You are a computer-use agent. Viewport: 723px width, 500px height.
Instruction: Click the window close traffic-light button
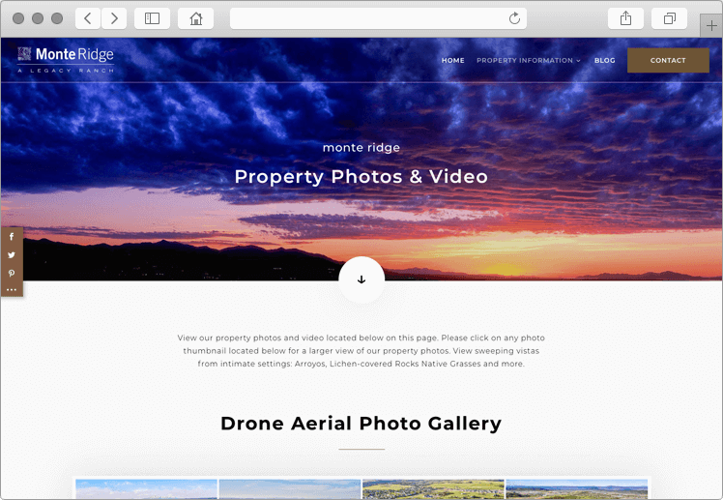pyautogui.click(x=18, y=18)
